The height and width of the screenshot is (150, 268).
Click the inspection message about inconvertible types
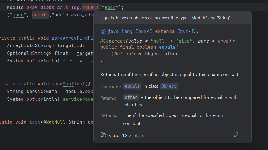click(x=165, y=18)
